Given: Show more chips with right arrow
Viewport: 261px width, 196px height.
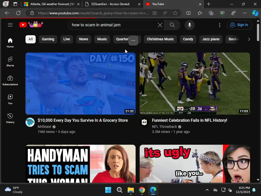Looking at the screenshot, I should click(x=249, y=39).
